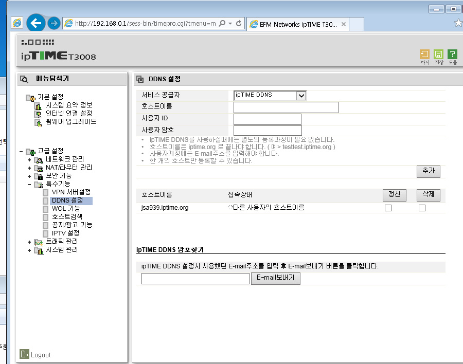Click the 추가 button
The width and height of the screenshot is (463, 364).
(x=428, y=171)
